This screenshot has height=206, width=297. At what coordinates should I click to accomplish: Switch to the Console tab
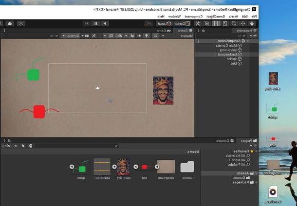coord(225,141)
